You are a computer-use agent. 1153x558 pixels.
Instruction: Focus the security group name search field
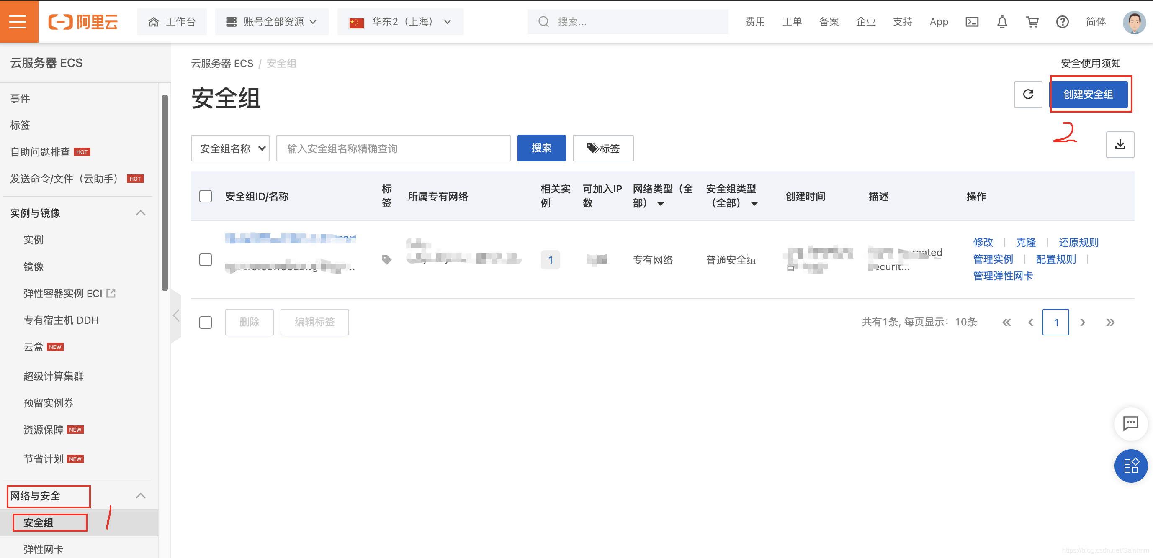pos(393,148)
